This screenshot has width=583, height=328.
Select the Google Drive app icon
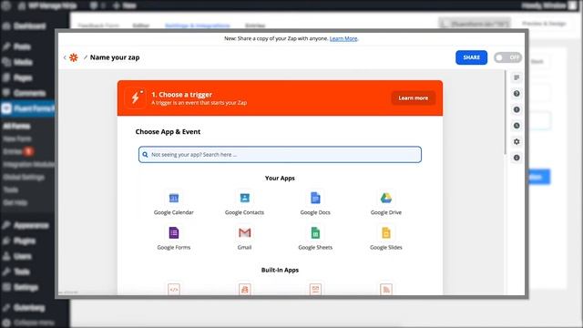[x=386, y=199]
